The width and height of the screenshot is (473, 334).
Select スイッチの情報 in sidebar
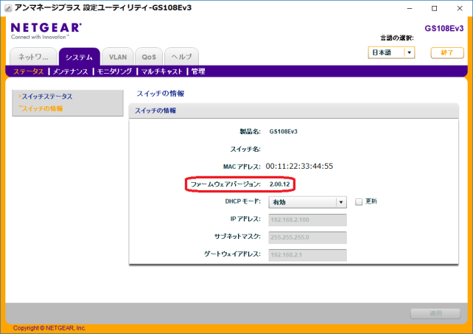tap(42, 108)
